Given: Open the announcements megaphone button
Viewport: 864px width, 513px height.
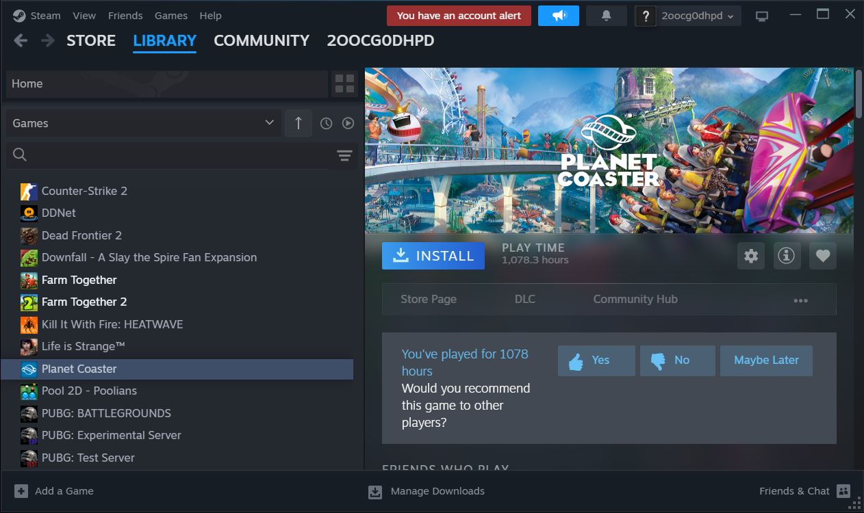Looking at the screenshot, I should click(x=559, y=16).
